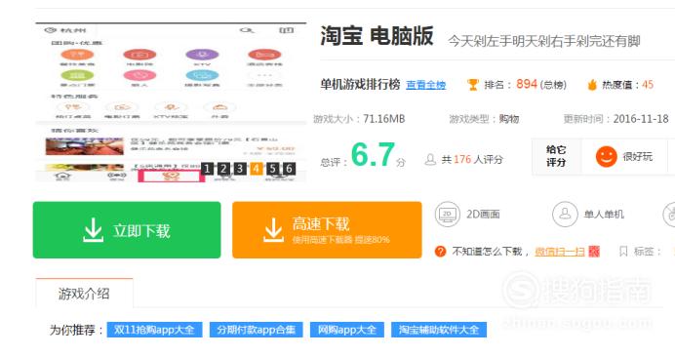Click the orange first category icon in the screenshot
The height and width of the screenshot is (356, 675).
(77, 55)
